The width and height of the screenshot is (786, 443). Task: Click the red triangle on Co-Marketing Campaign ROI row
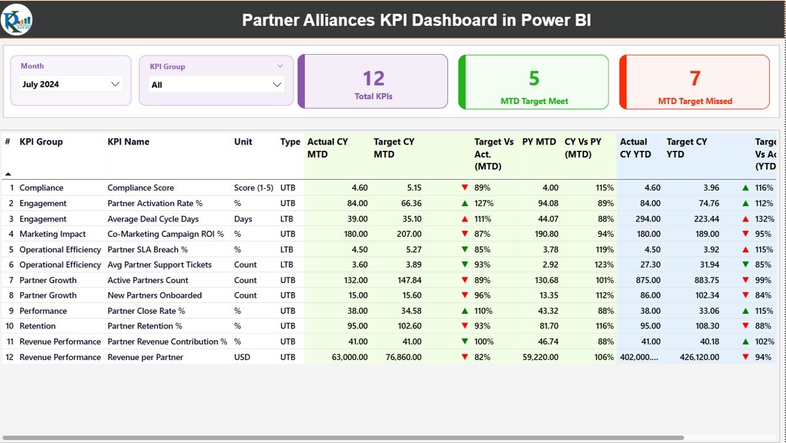(x=465, y=234)
